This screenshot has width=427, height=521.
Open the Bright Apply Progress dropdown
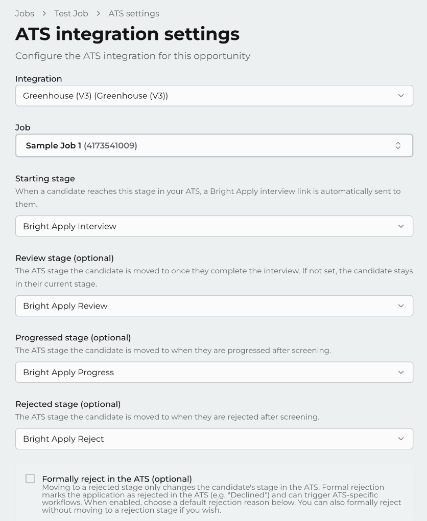coord(214,372)
